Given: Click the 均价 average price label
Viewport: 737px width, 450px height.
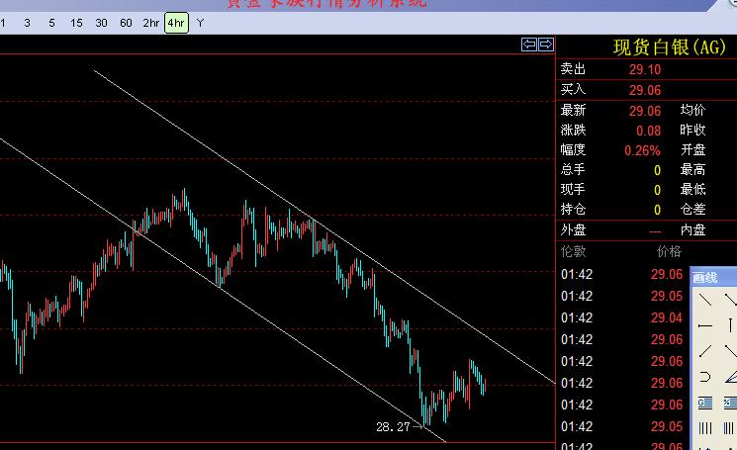Looking at the screenshot, I should [x=692, y=110].
